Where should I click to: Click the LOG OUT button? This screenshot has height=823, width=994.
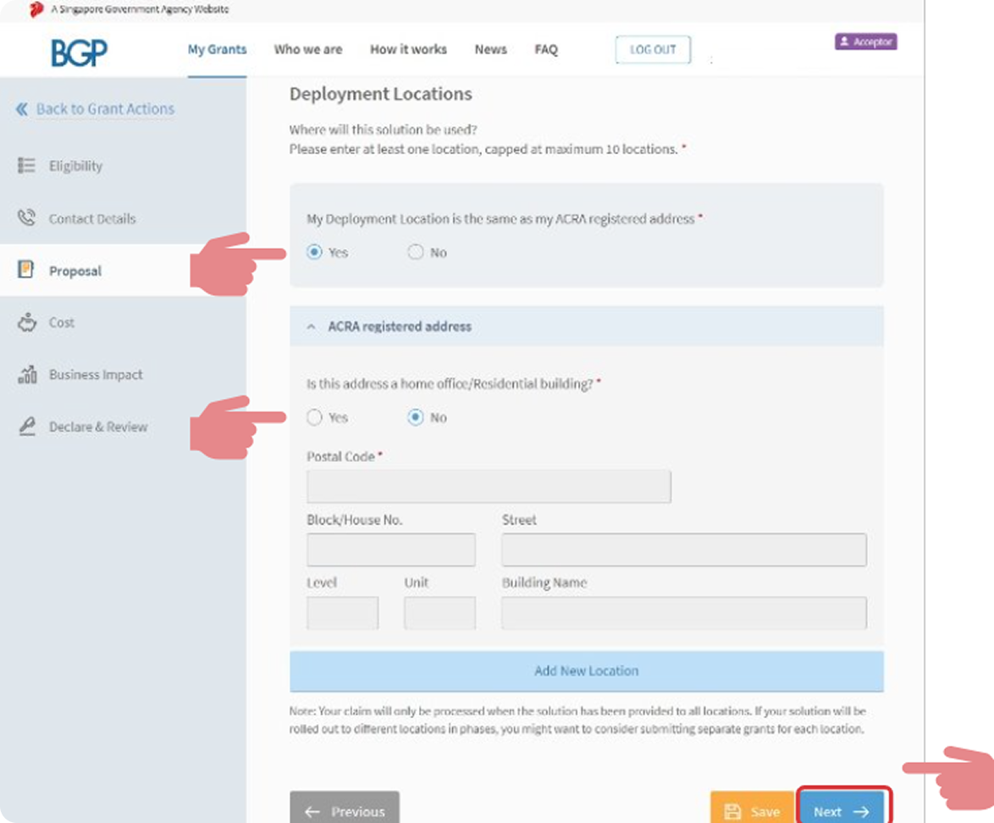click(652, 50)
